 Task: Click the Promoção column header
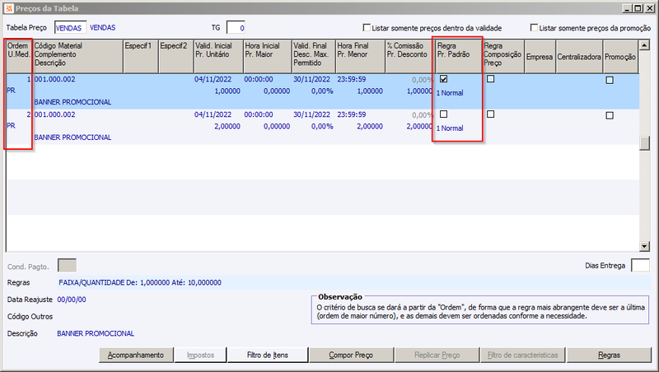[x=620, y=57]
